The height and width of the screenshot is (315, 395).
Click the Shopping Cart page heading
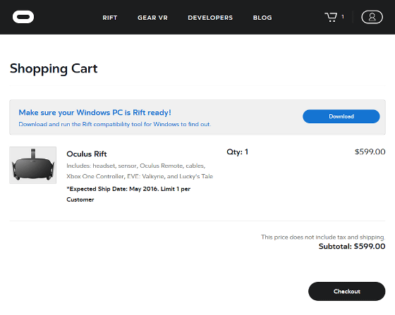click(x=54, y=68)
